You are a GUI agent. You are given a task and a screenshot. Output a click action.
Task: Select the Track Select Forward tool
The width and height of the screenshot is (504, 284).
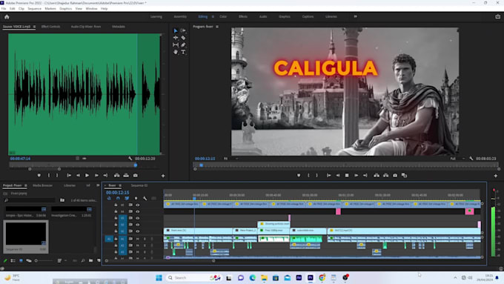coord(183,30)
